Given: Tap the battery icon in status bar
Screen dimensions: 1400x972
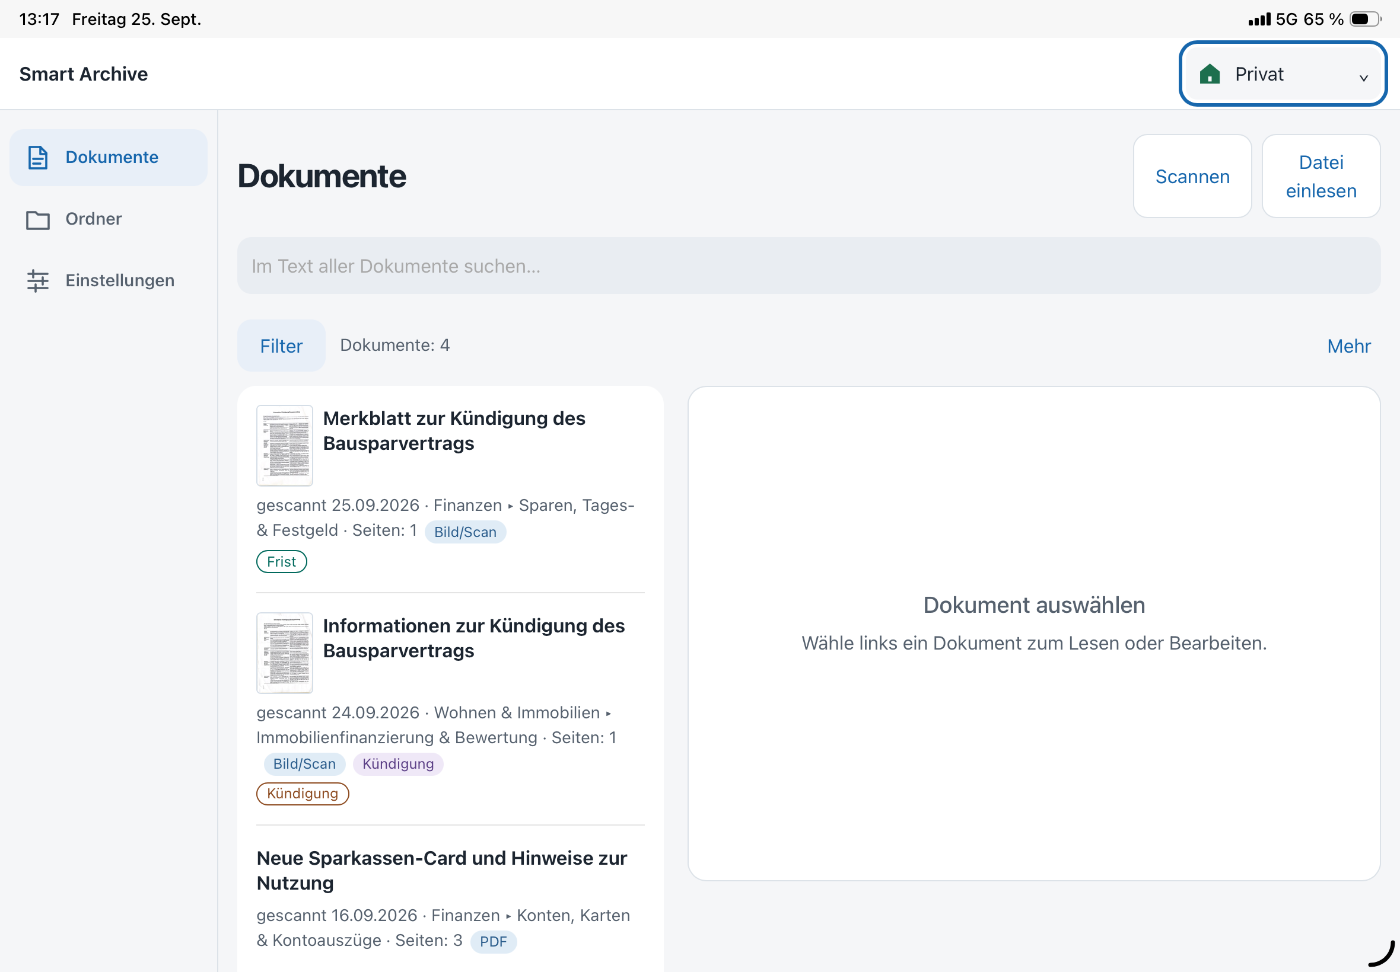Looking at the screenshot, I should point(1365,20).
